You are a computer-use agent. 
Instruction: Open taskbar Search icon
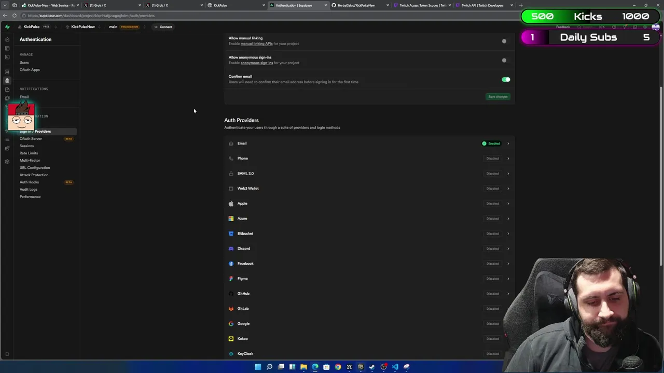click(269, 367)
